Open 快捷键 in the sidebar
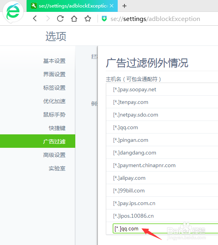The height and width of the screenshot is (245, 218). [57, 128]
